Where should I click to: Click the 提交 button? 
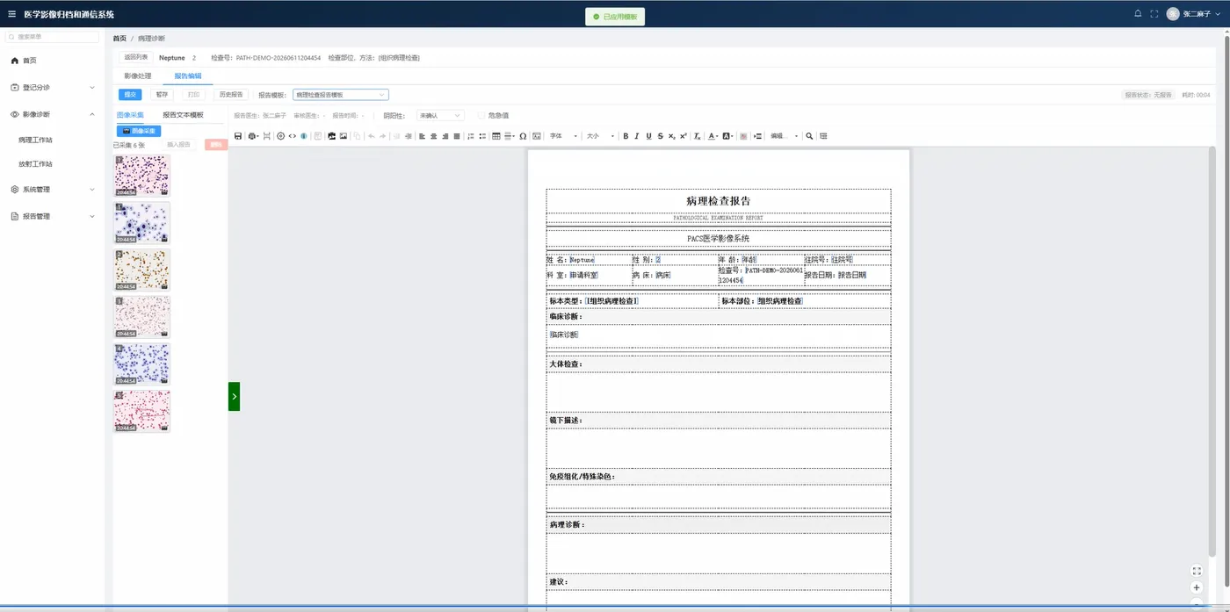coord(130,94)
